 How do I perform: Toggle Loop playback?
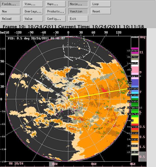[101, 4]
